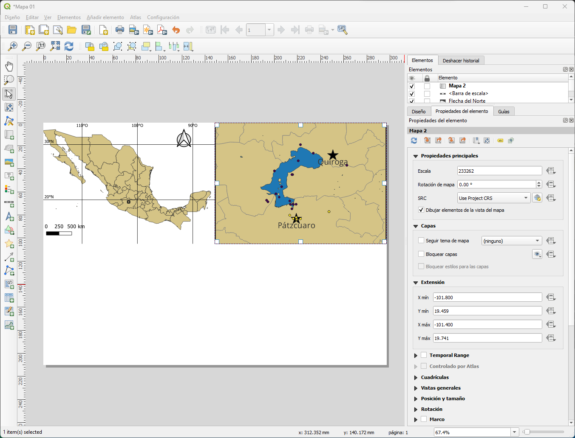Open the 67.4% zoom level dropdown

(x=514, y=432)
